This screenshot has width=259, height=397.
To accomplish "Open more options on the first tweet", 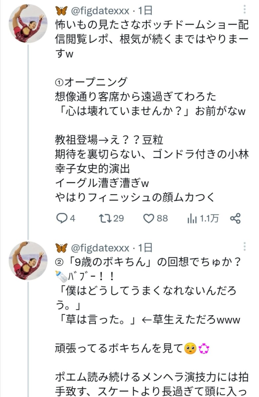I will 245,9.
